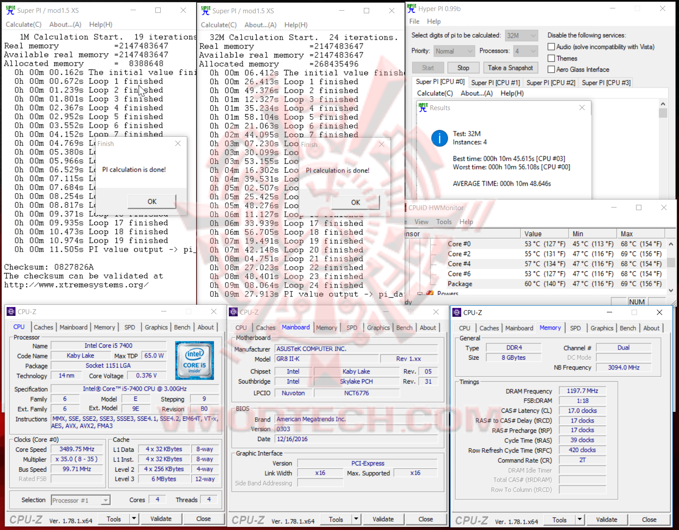
Task: Click the CPU-Z icon in the memory Timings window title bar
Action: tap(457, 312)
